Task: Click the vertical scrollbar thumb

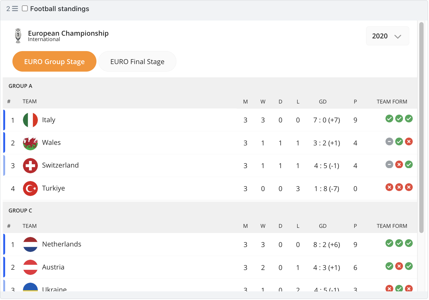Action: (x=421, y=128)
